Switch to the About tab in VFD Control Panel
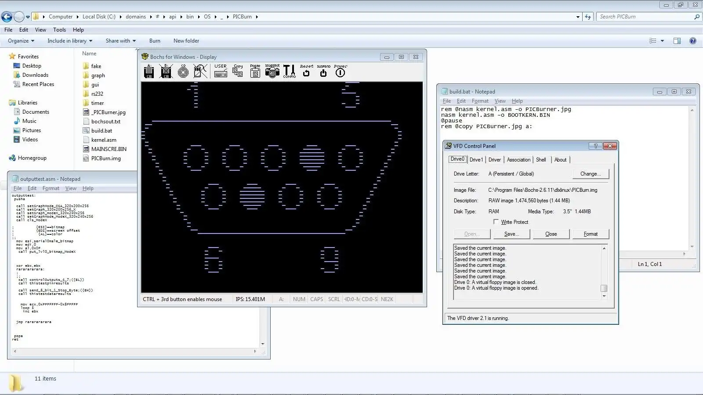The image size is (703, 395). (560, 160)
